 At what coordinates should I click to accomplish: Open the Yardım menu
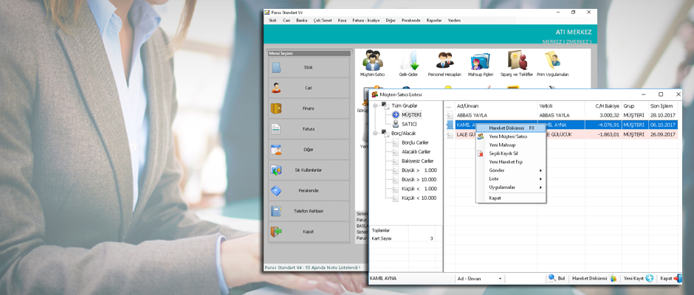click(453, 21)
